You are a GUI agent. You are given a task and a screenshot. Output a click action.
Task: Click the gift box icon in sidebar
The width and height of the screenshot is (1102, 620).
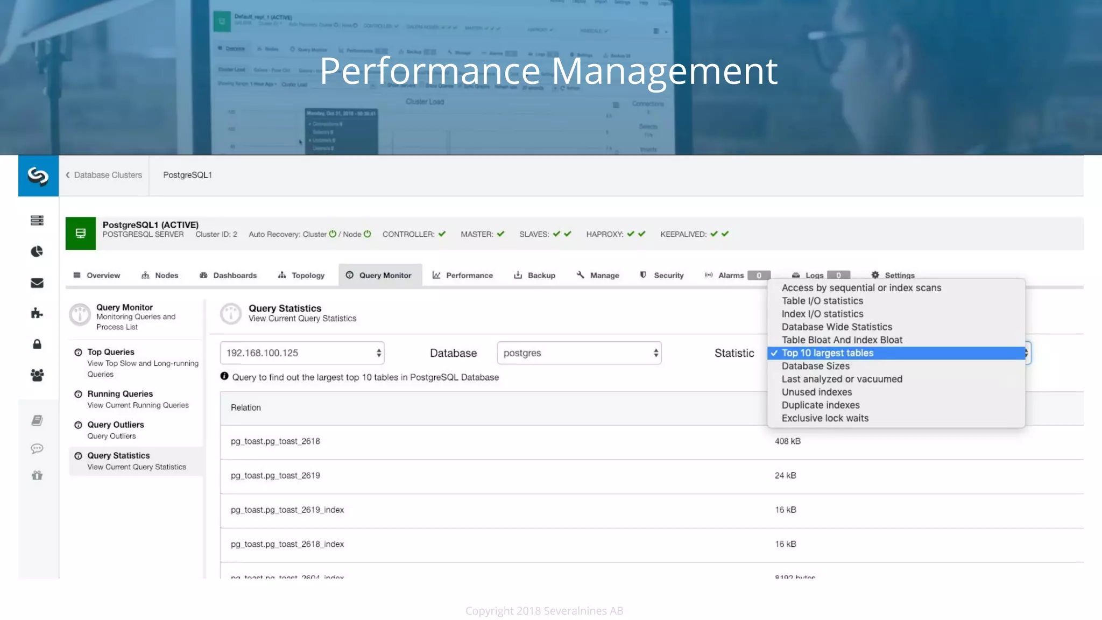click(37, 475)
